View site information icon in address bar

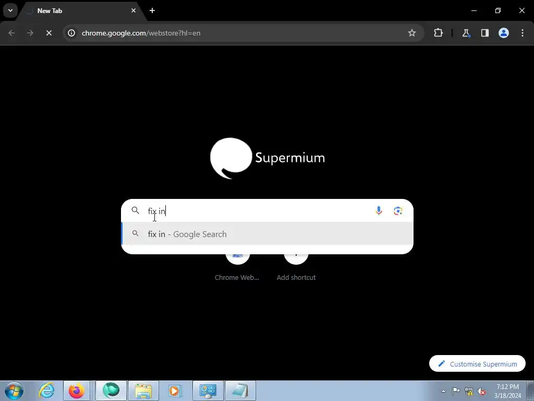point(71,33)
